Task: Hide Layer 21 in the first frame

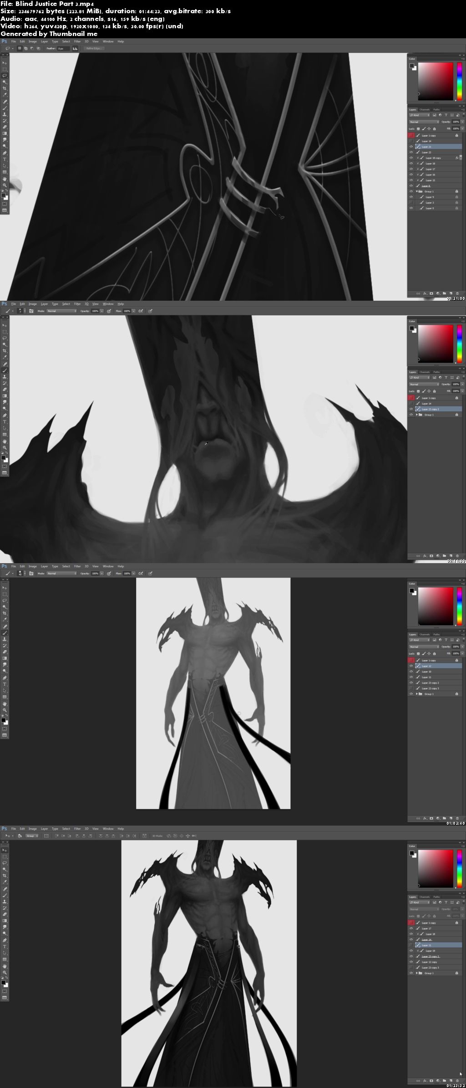Action: 411,147
